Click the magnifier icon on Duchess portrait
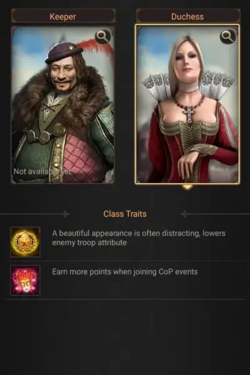250x375 pixels. (x=227, y=37)
